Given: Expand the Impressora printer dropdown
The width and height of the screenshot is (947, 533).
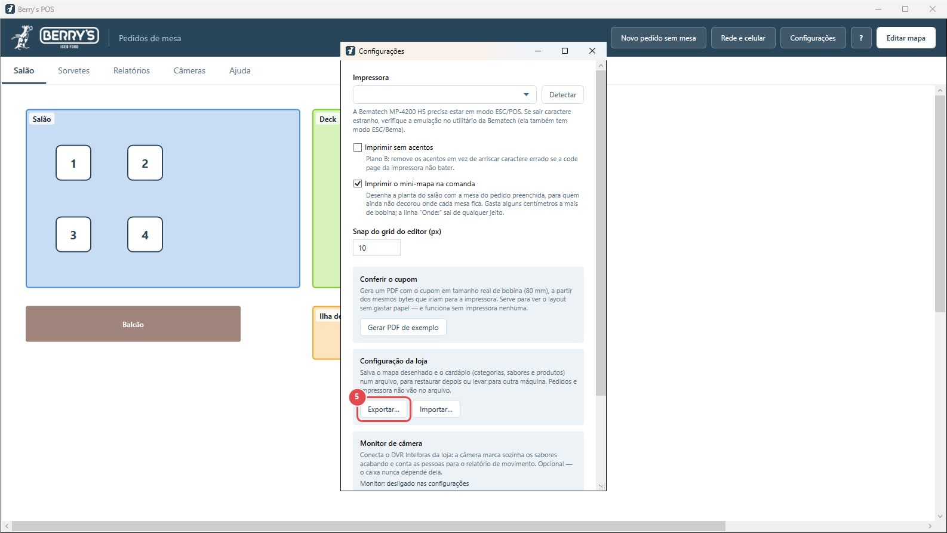Looking at the screenshot, I should (x=445, y=95).
